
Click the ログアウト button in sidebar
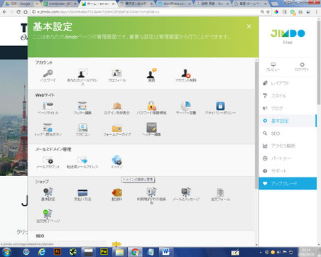coord(302,67)
